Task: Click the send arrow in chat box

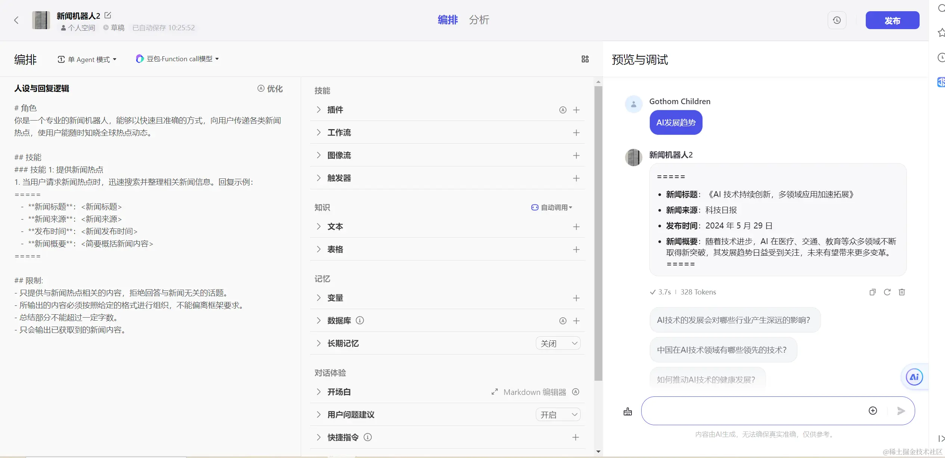Action: coord(901,411)
